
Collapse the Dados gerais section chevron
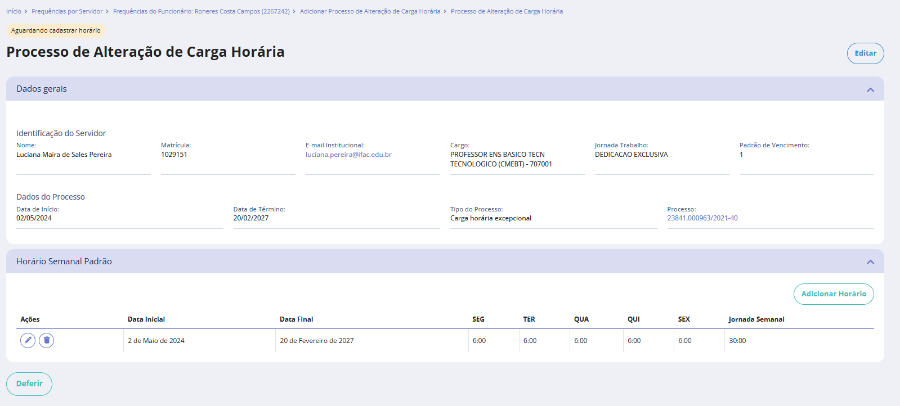(870, 89)
